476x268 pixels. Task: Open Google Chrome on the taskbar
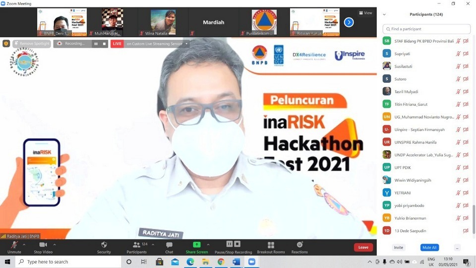coord(221,262)
